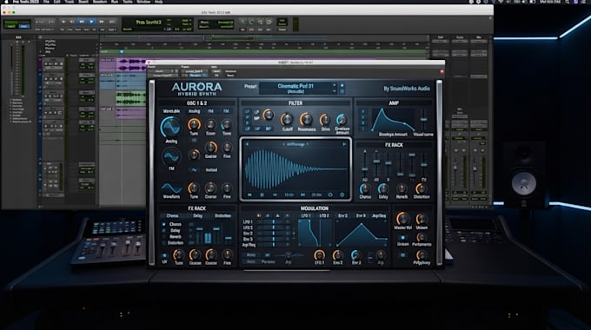Click the Apple menu icon
The image size is (591, 330).
pos(6,2)
